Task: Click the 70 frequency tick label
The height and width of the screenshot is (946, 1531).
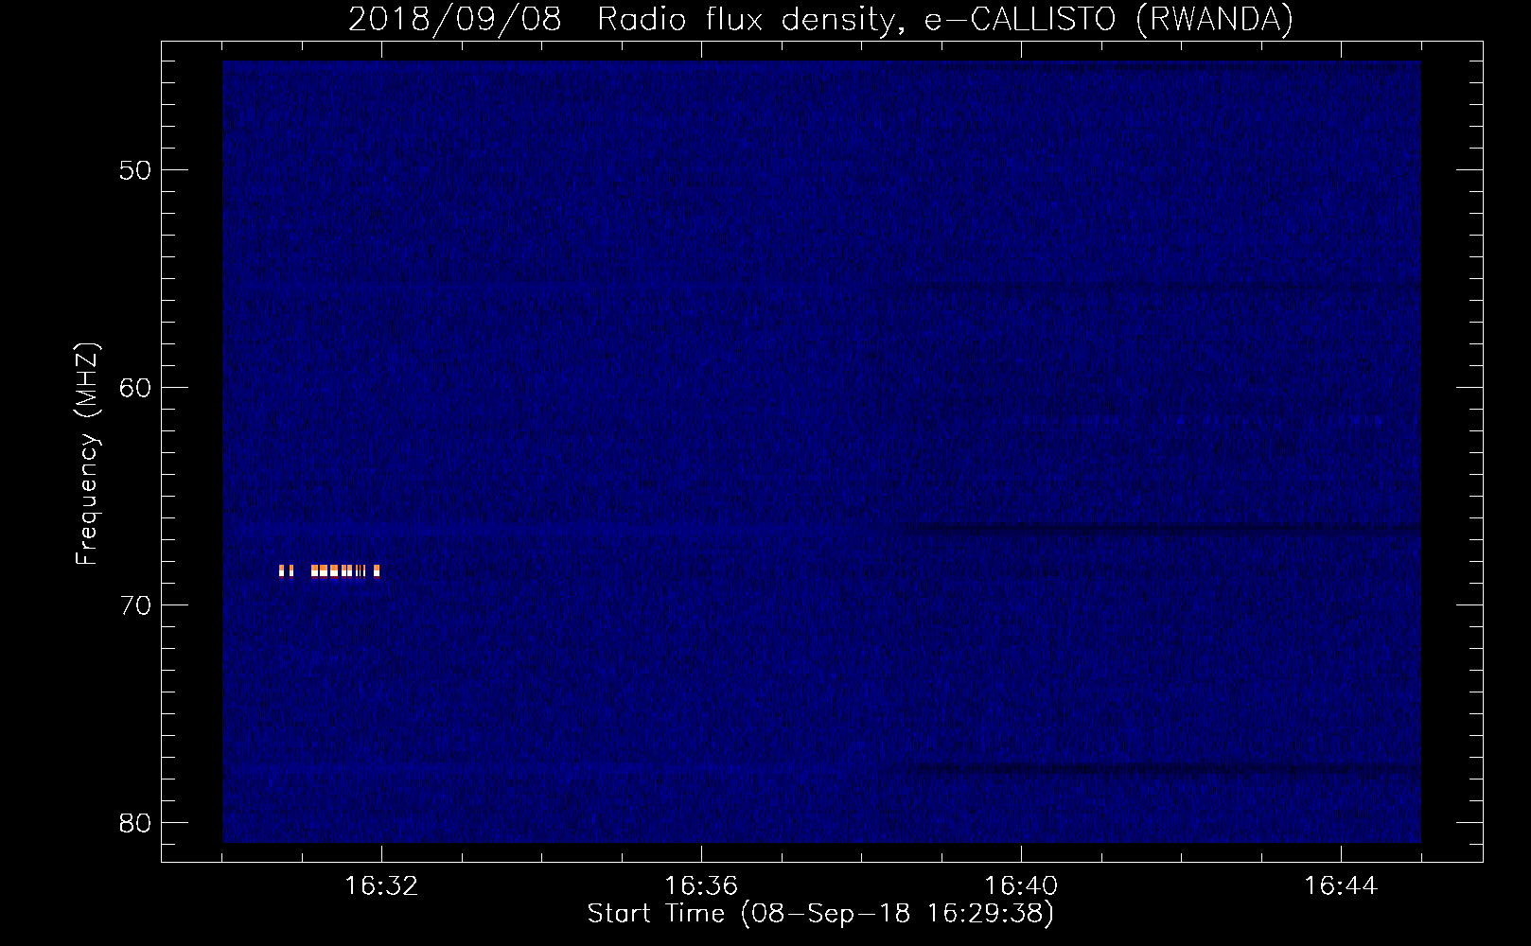Action: 135,605
